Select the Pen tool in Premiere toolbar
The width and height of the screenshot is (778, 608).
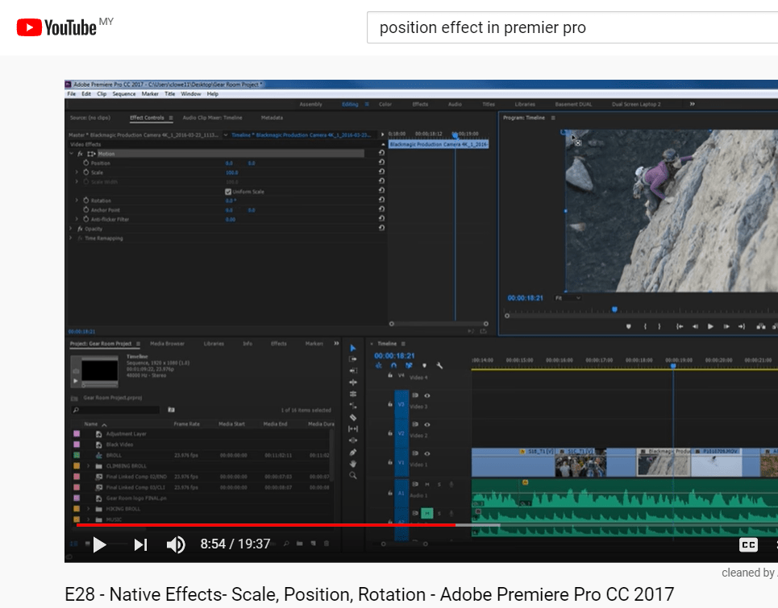[x=353, y=452]
